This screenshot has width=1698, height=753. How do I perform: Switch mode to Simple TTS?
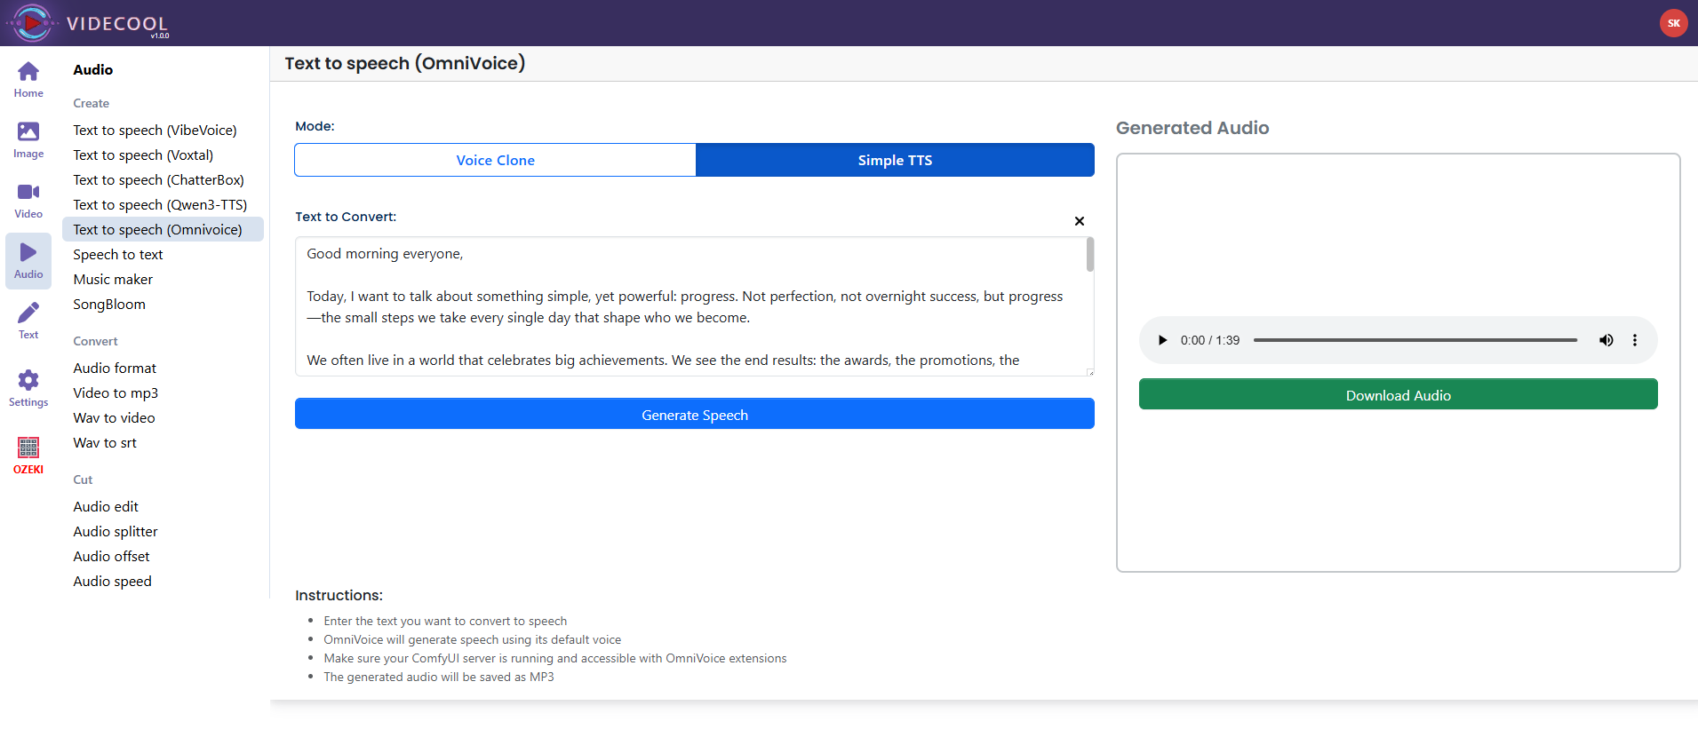point(895,160)
